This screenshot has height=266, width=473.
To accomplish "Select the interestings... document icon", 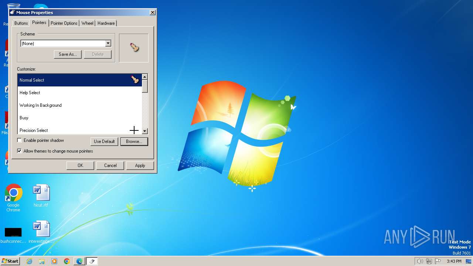I will click(x=41, y=232).
